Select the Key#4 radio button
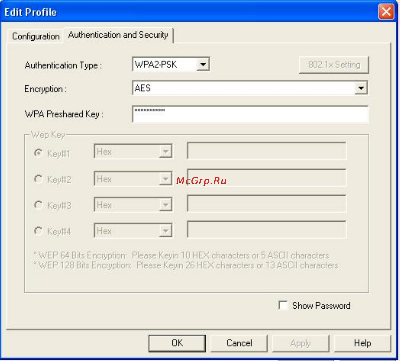The image size is (400, 361). click(x=38, y=231)
